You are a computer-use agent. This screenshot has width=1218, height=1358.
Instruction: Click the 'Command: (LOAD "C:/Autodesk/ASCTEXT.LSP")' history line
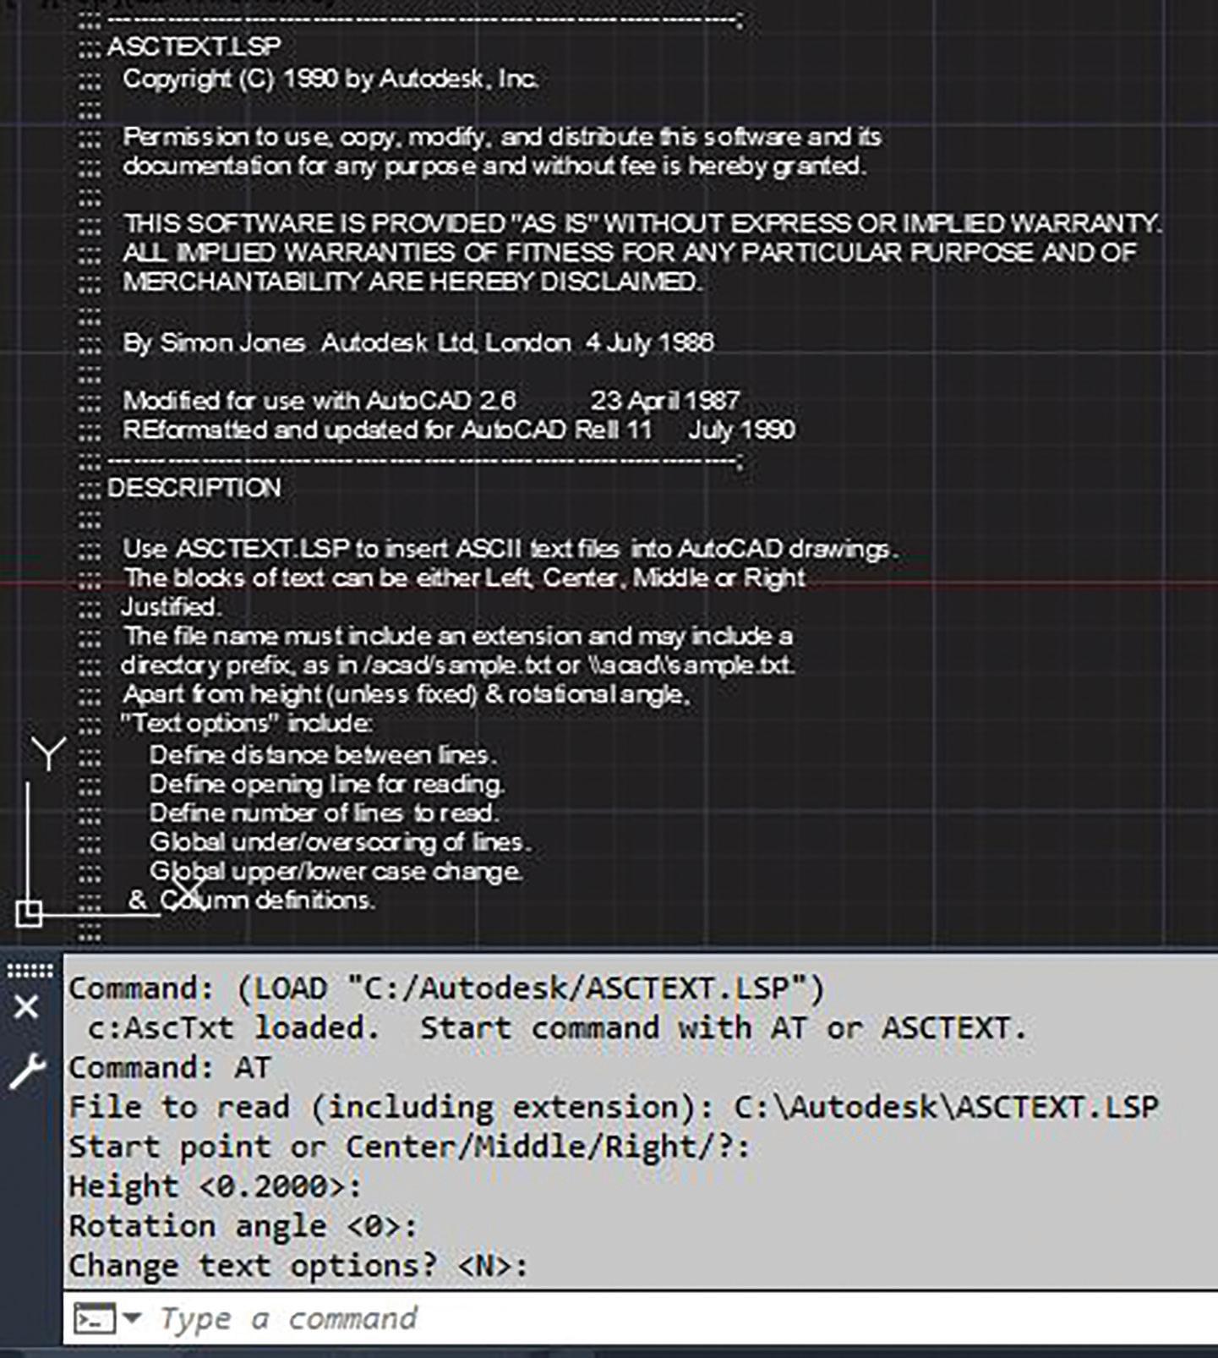pyautogui.click(x=446, y=988)
